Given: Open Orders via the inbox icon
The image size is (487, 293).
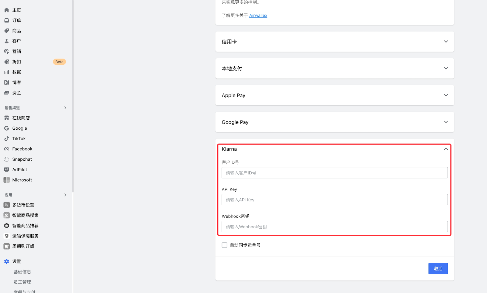Looking at the screenshot, I should coord(6,20).
